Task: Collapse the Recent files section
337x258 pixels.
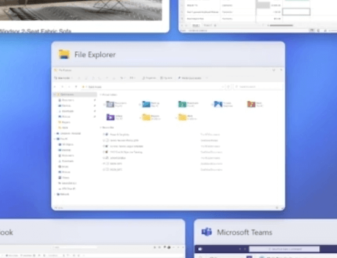Action: tap(100, 127)
